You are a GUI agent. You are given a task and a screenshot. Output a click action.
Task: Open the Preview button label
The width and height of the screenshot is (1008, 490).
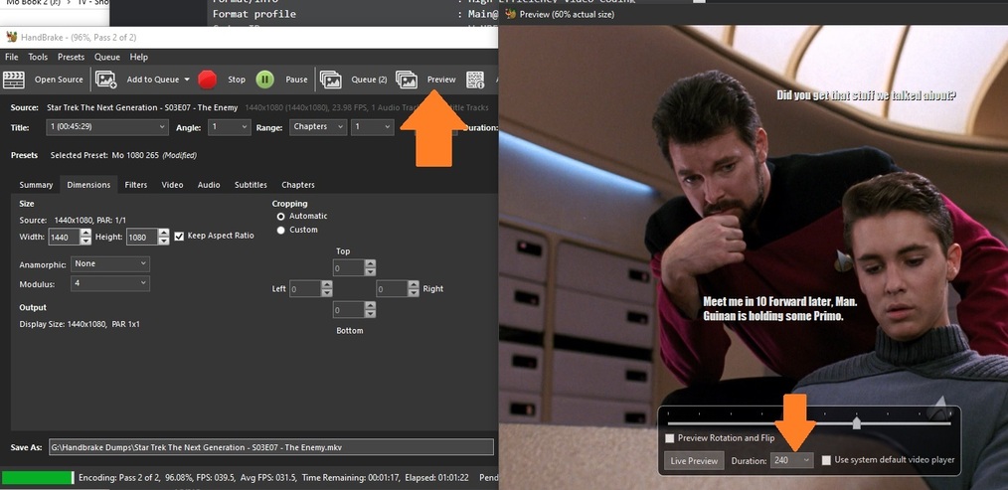point(441,80)
